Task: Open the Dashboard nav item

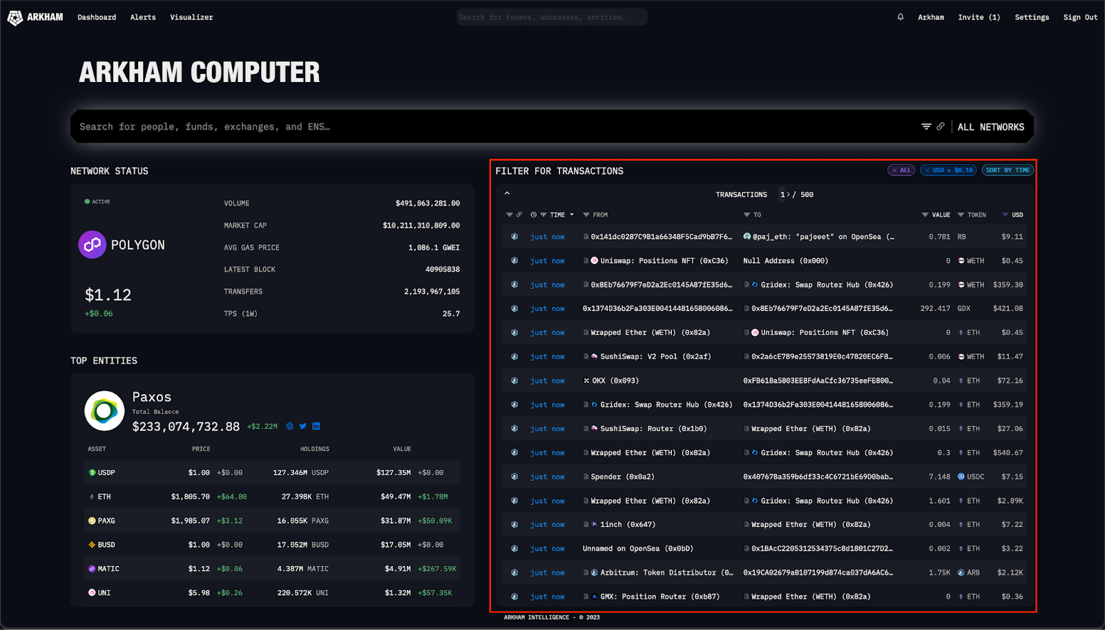Action: pyautogui.click(x=97, y=17)
